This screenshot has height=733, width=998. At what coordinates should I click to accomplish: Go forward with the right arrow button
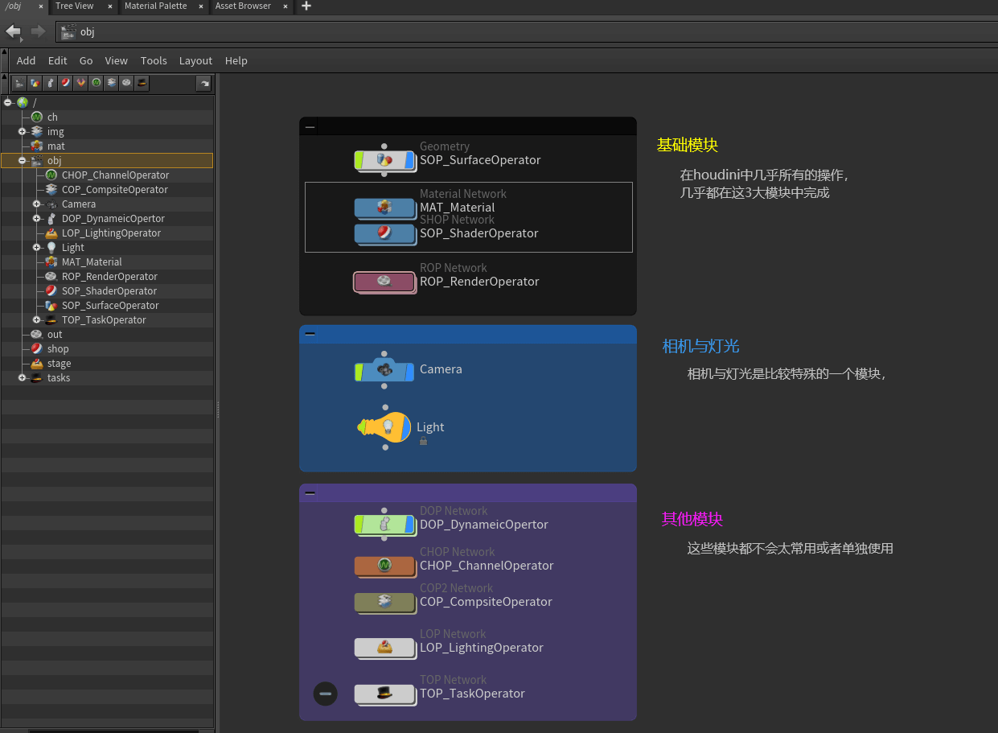(38, 31)
